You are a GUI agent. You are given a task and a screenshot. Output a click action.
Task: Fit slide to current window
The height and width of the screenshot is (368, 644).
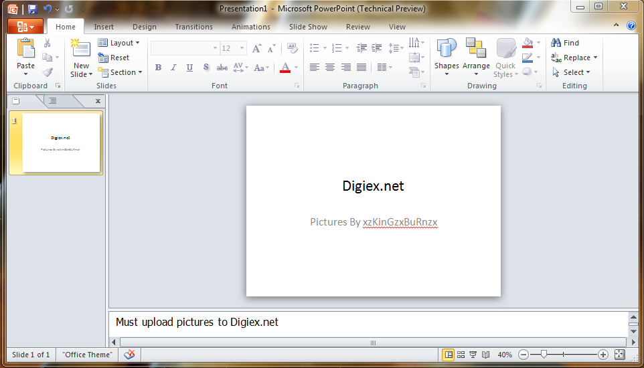(619, 355)
